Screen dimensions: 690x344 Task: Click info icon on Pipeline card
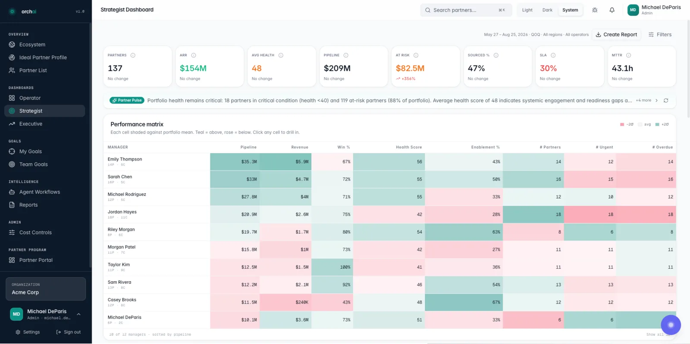coord(346,55)
